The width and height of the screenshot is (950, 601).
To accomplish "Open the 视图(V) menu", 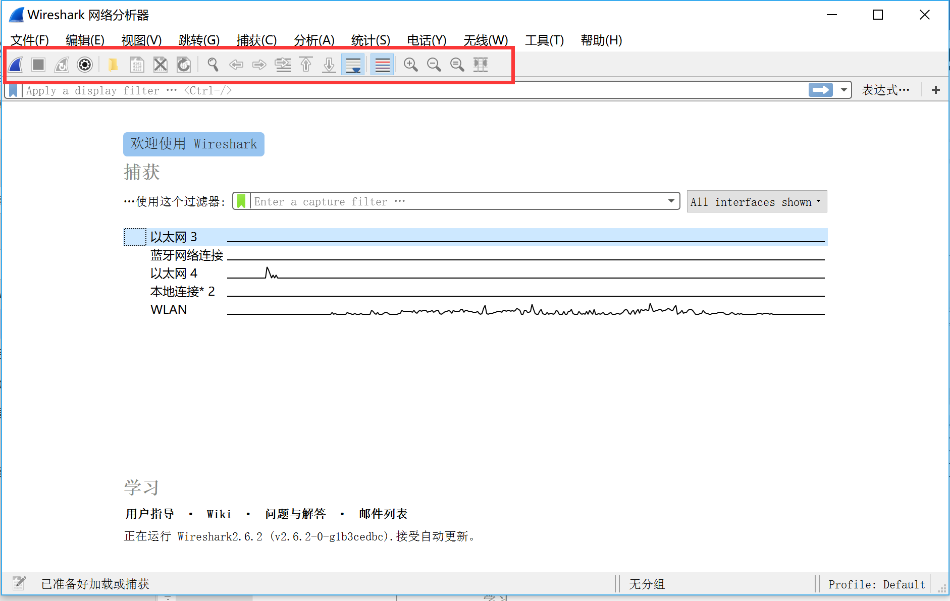I will [142, 40].
